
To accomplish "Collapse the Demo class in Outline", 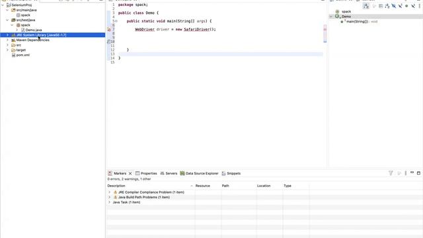I will click(331, 17).
